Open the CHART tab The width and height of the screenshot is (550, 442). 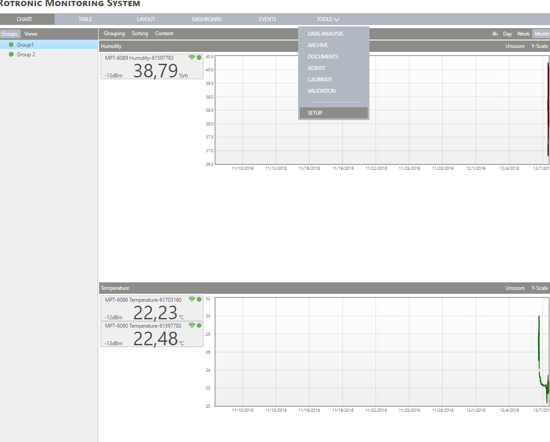(25, 19)
